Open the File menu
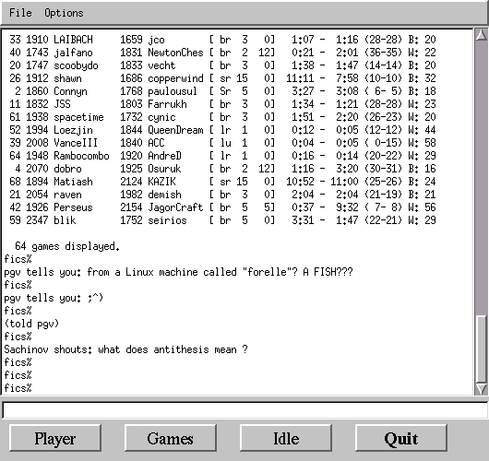Screen dimensions: 489x461 (20, 13)
